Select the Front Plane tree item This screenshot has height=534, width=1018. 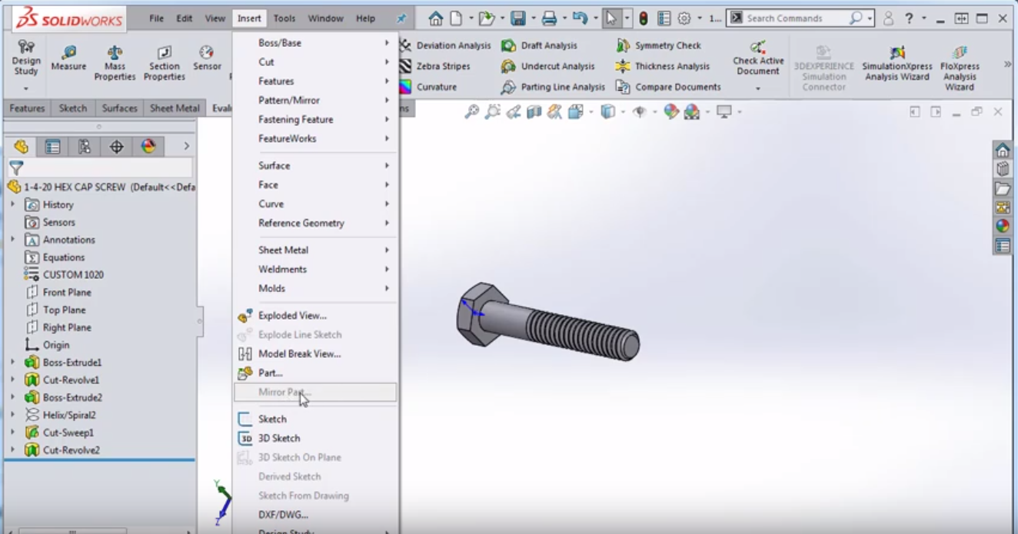(x=58, y=292)
